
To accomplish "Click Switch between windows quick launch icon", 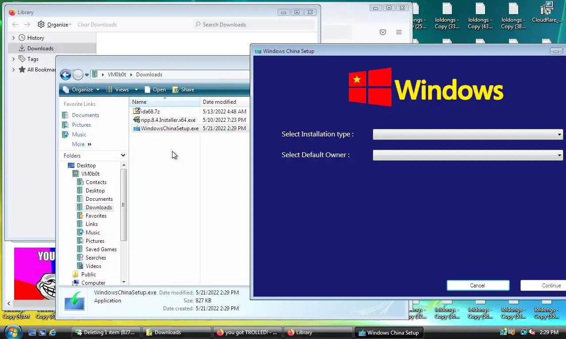I will point(42,332).
